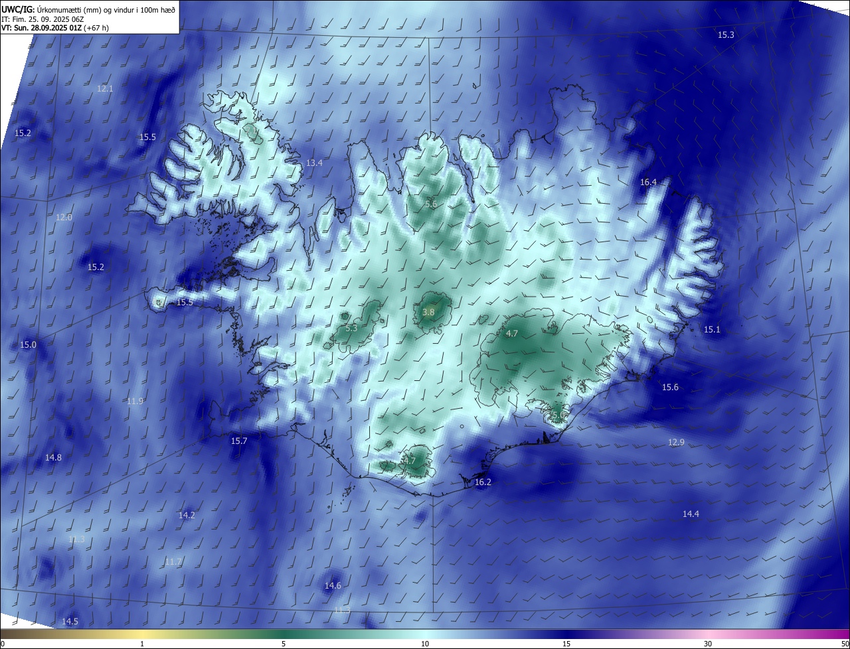Click the 15.1 value label
The image size is (850, 649).
tap(712, 329)
